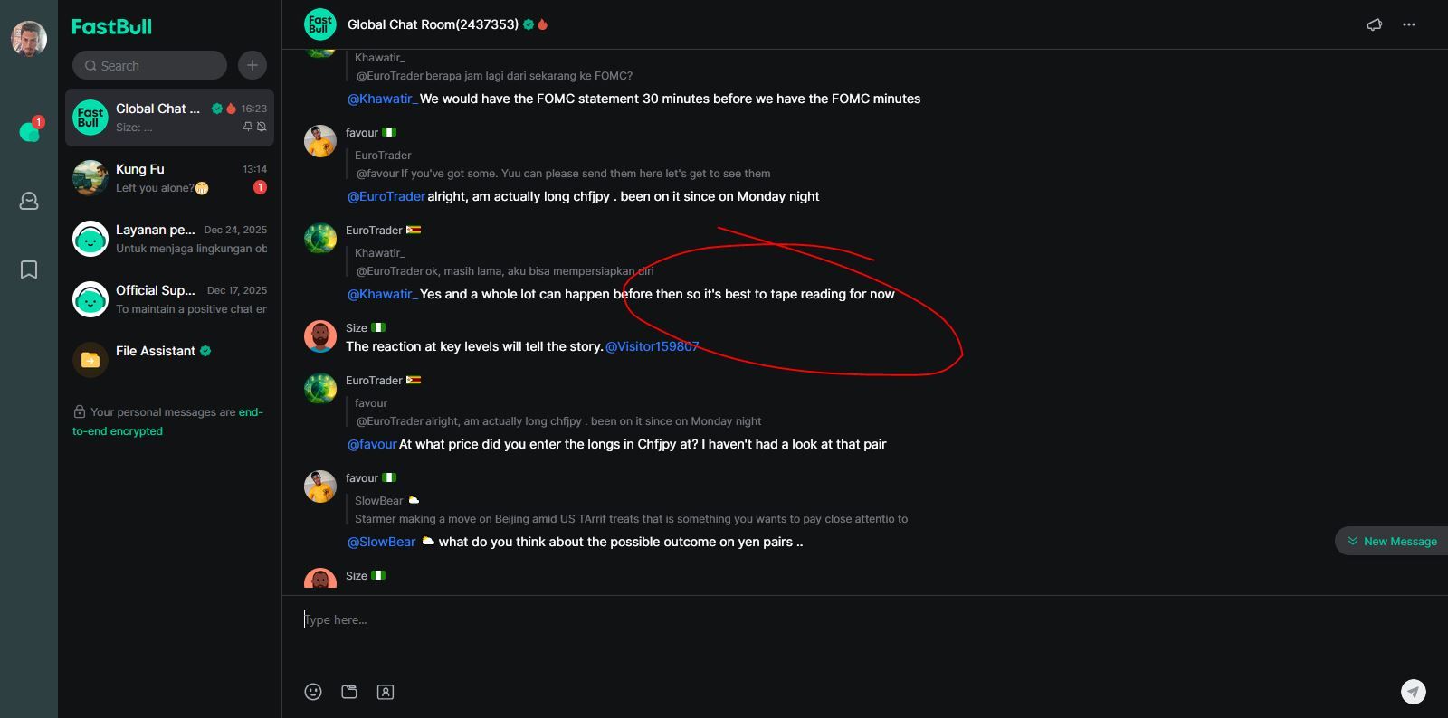The height and width of the screenshot is (718, 1448).
Task: Click the plus button beside Search
Action: (x=252, y=65)
